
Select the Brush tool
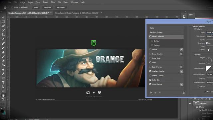pyautogui.click(x=3, y=48)
